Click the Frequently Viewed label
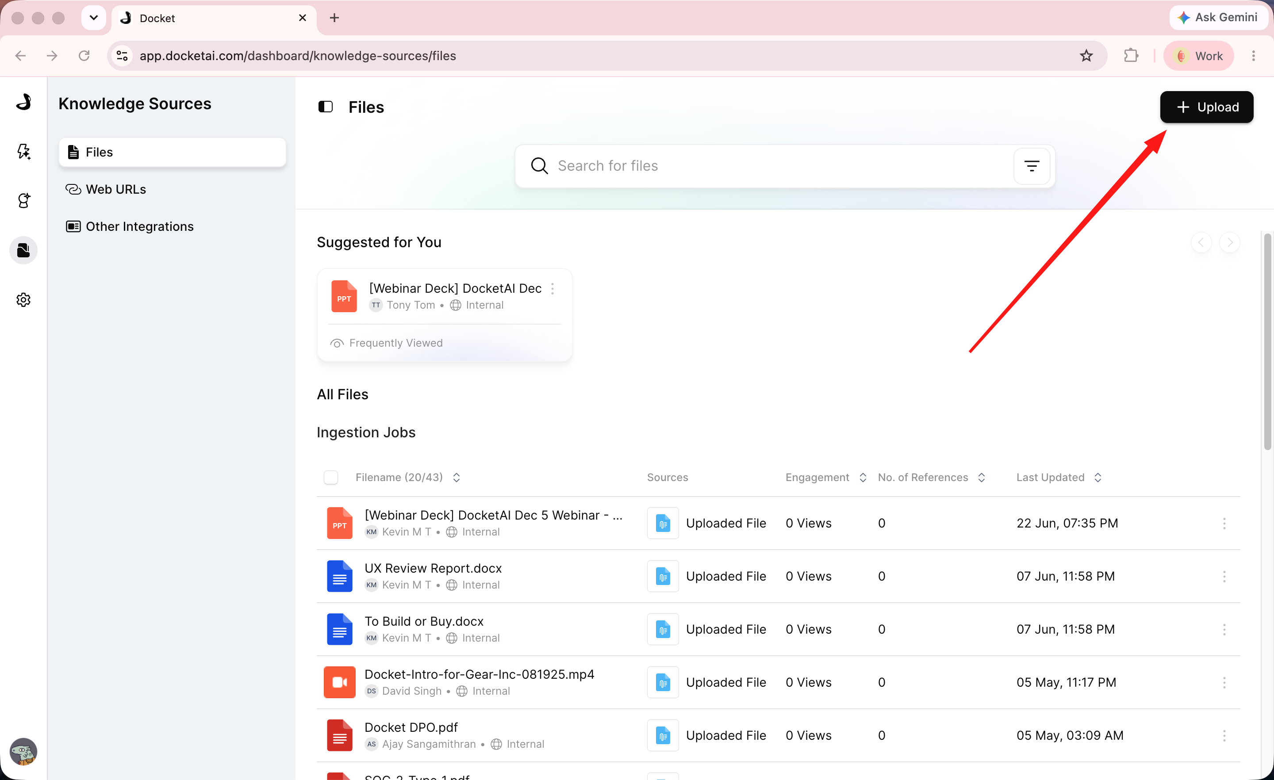The image size is (1274, 780). [396, 343]
